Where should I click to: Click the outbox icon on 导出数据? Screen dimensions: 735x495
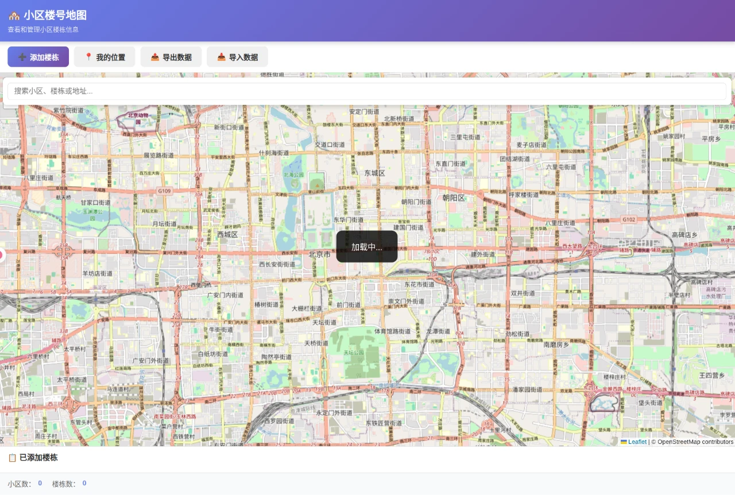155,57
